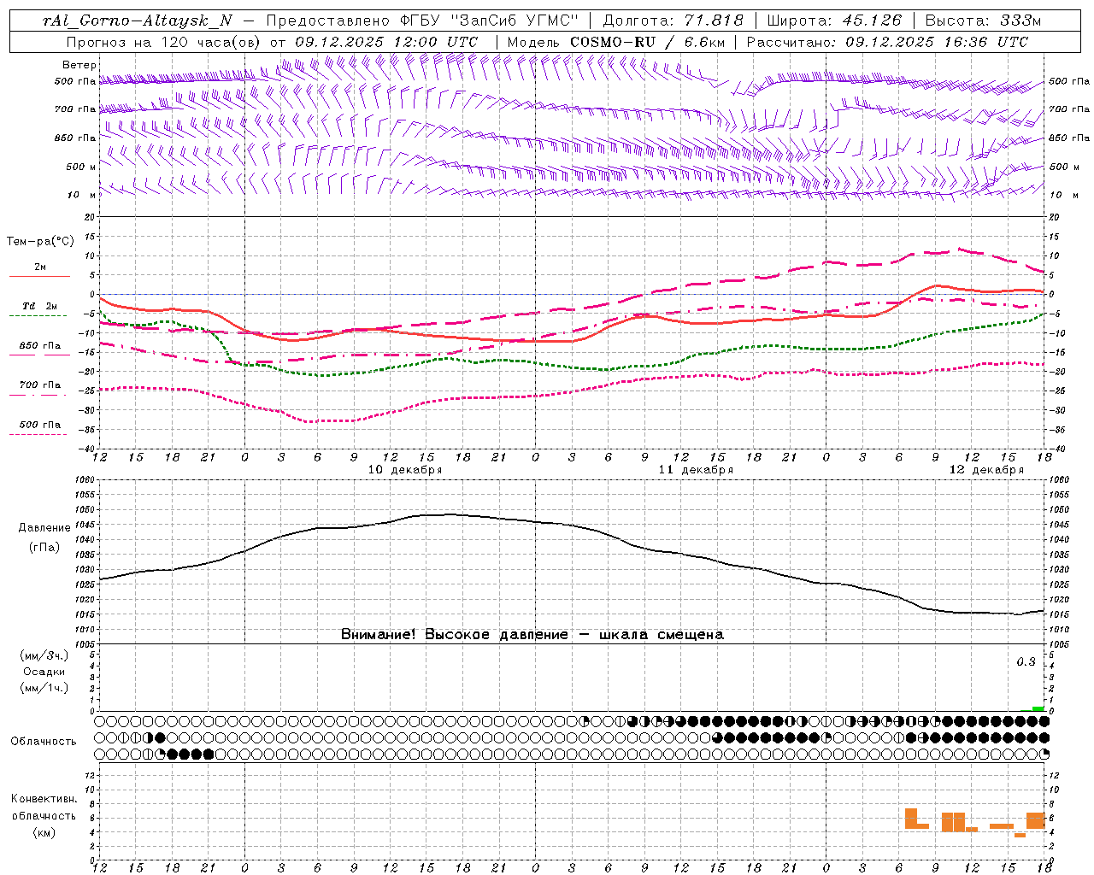This screenshot has height=875, width=1094.
Task: Click the '500 гПа' temperature legend entry
Action: pyautogui.click(x=39, y=428)
